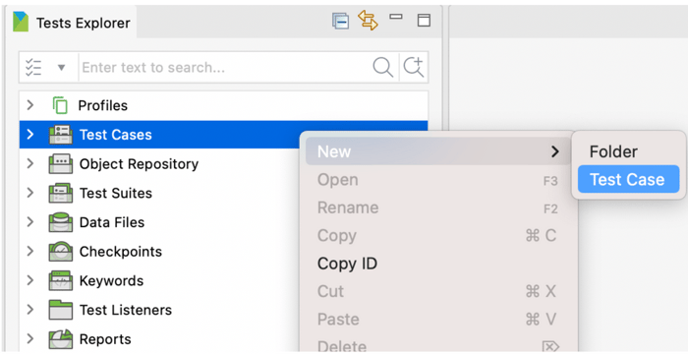Select Delete in the context menu

pos(438,346)
